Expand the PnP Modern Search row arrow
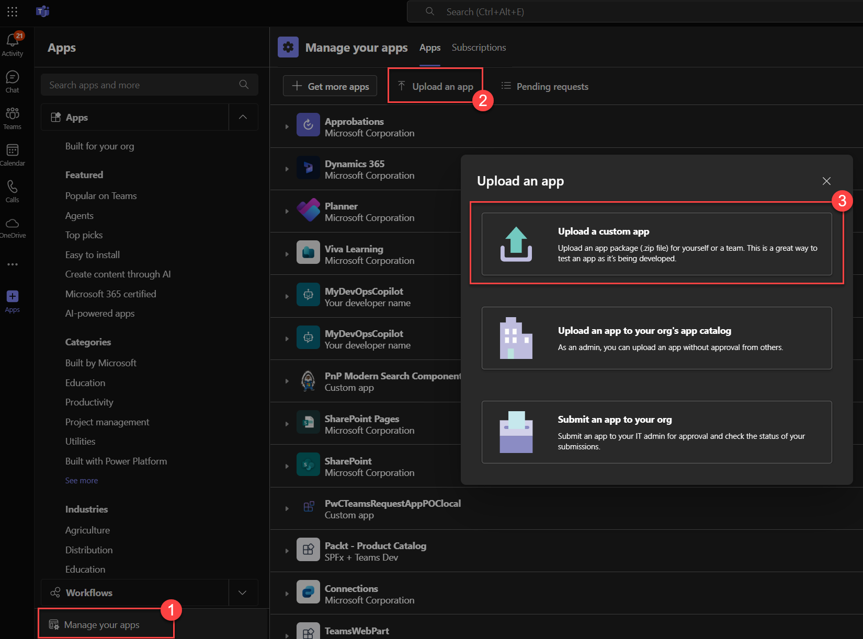The height and width of the screenshot is (639, 863). coord(287,381)
